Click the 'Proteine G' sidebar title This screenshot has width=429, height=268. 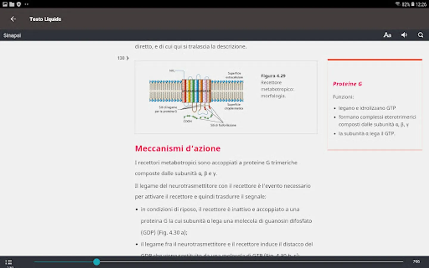347,84
